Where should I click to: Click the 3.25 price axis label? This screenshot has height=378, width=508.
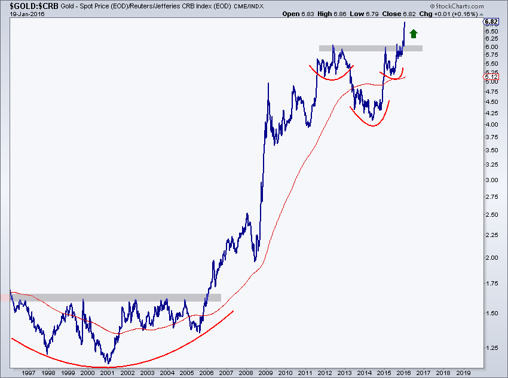tap(492, 165)
